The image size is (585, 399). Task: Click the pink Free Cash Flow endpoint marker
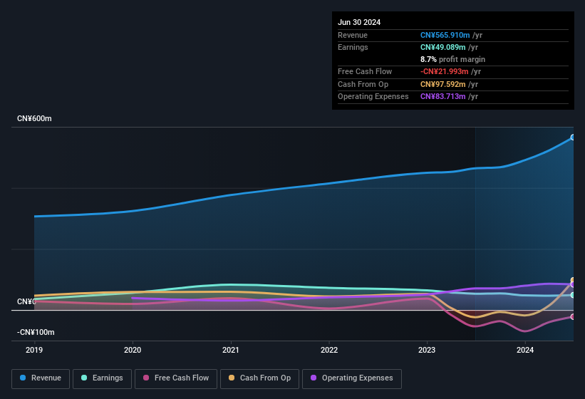click(x=573, y=316)
